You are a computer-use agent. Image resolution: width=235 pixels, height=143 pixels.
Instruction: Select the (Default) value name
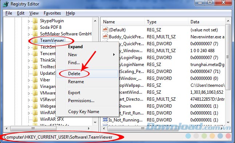(117, 30)
